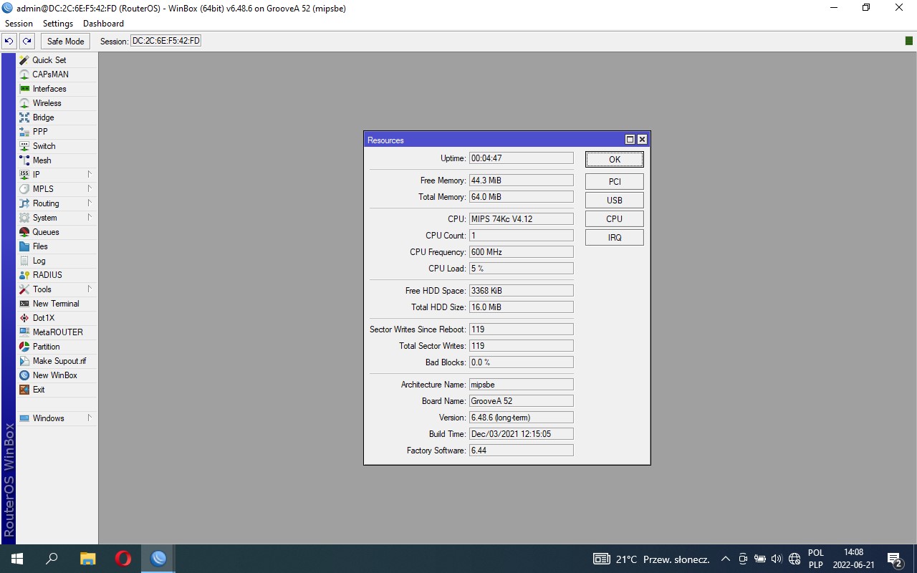Open the CAPsMAN menu icon
Viewport: 917px width, 573px height.
tap(24, 74)
